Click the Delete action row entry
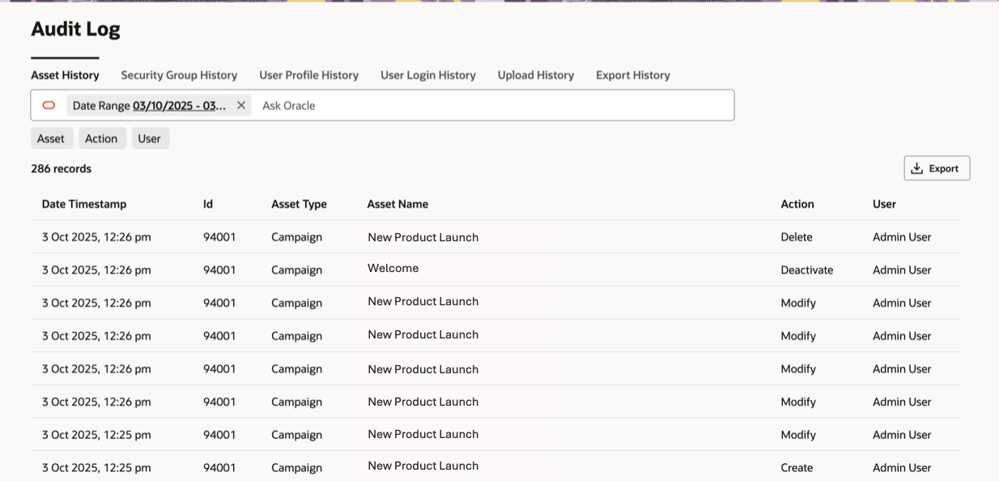This screenshot has width=999, height=481. [797, 237]
